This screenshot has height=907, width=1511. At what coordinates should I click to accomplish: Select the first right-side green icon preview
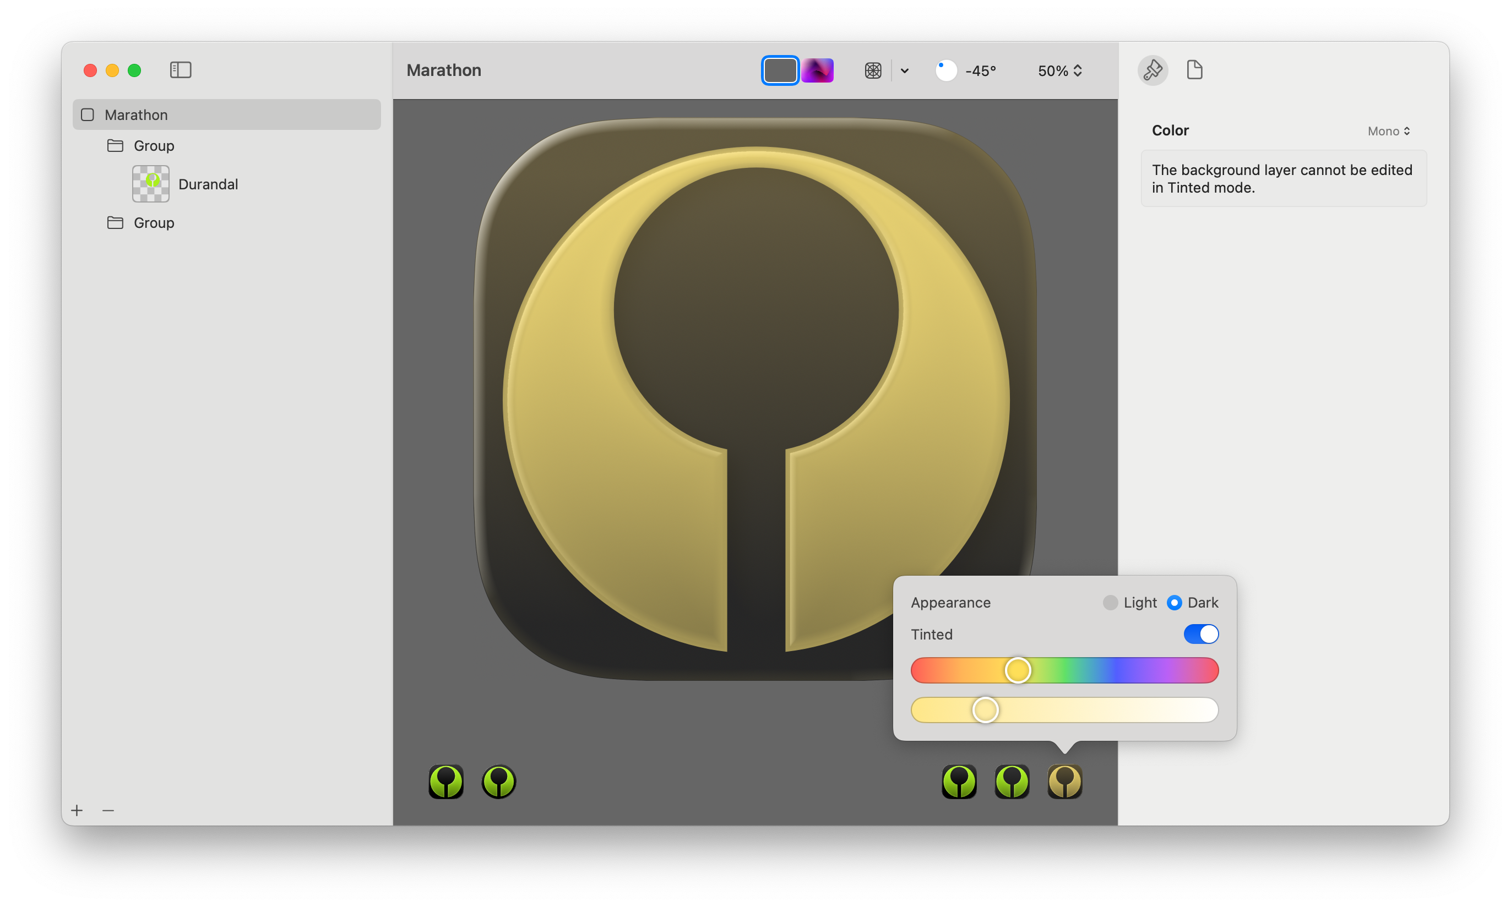pos(958,781)
